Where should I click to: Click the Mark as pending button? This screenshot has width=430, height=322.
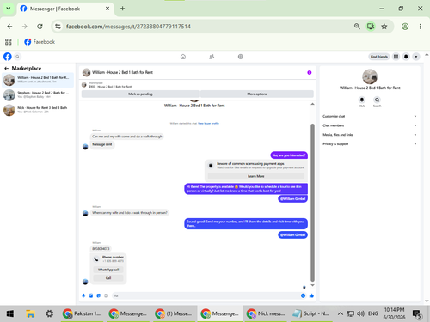(x=140, y=94)
